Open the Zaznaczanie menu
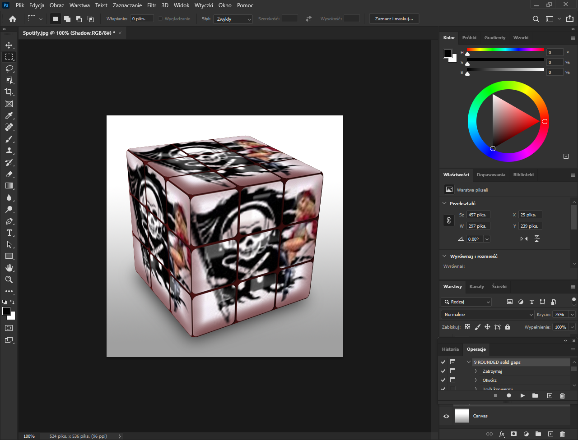578x440 pixels. pyautogui.click(x=127, y=5)
